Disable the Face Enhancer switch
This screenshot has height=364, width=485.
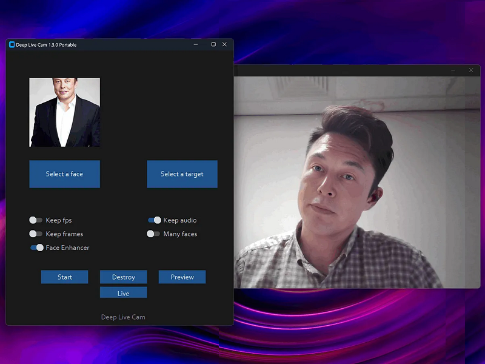(37, 248)
